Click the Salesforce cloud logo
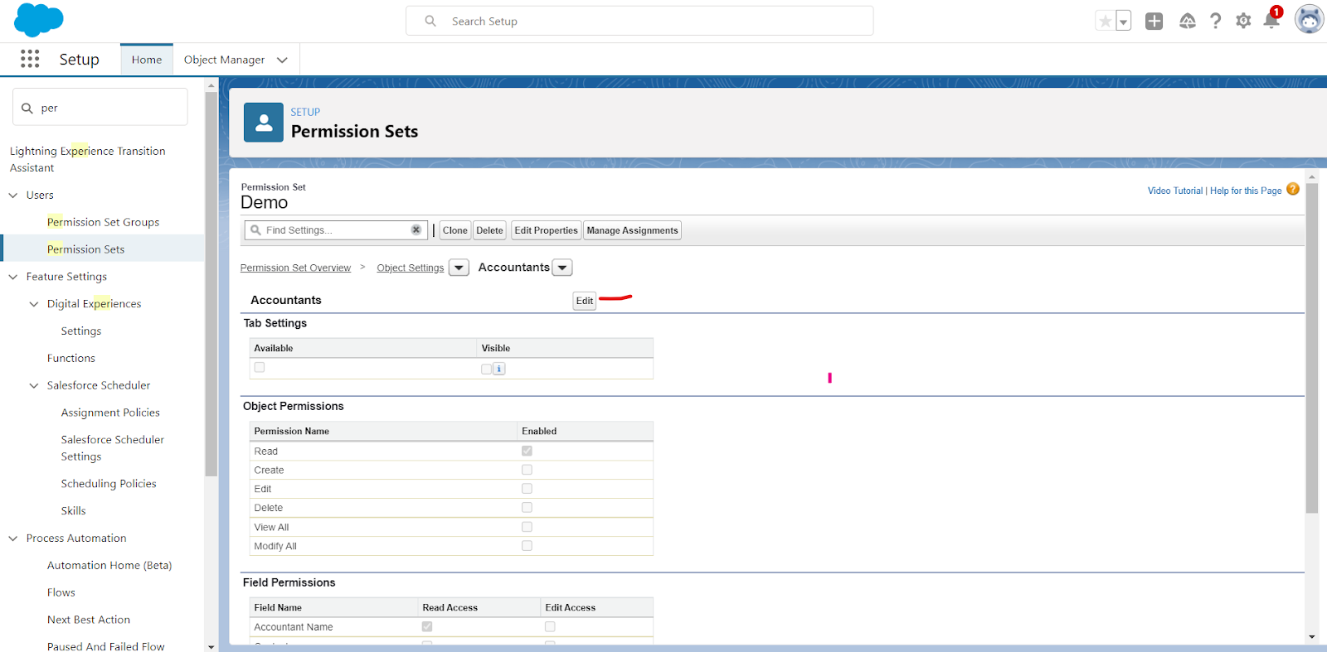Viewport: 1327px width, 652px height. tap(39, 20)
